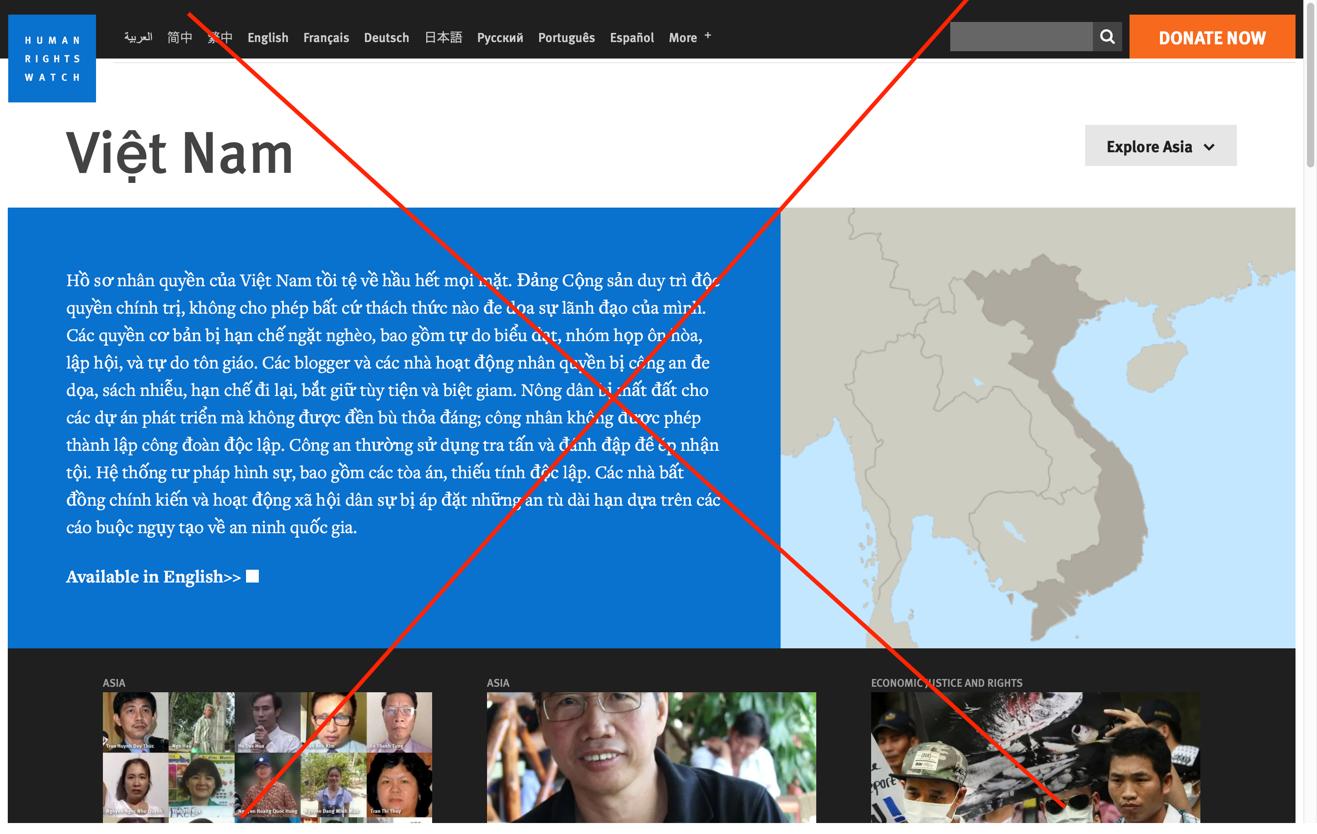Click the chevron in Explore Asia
This screenshot has height=834, width=1317.
coord(1209,147)
